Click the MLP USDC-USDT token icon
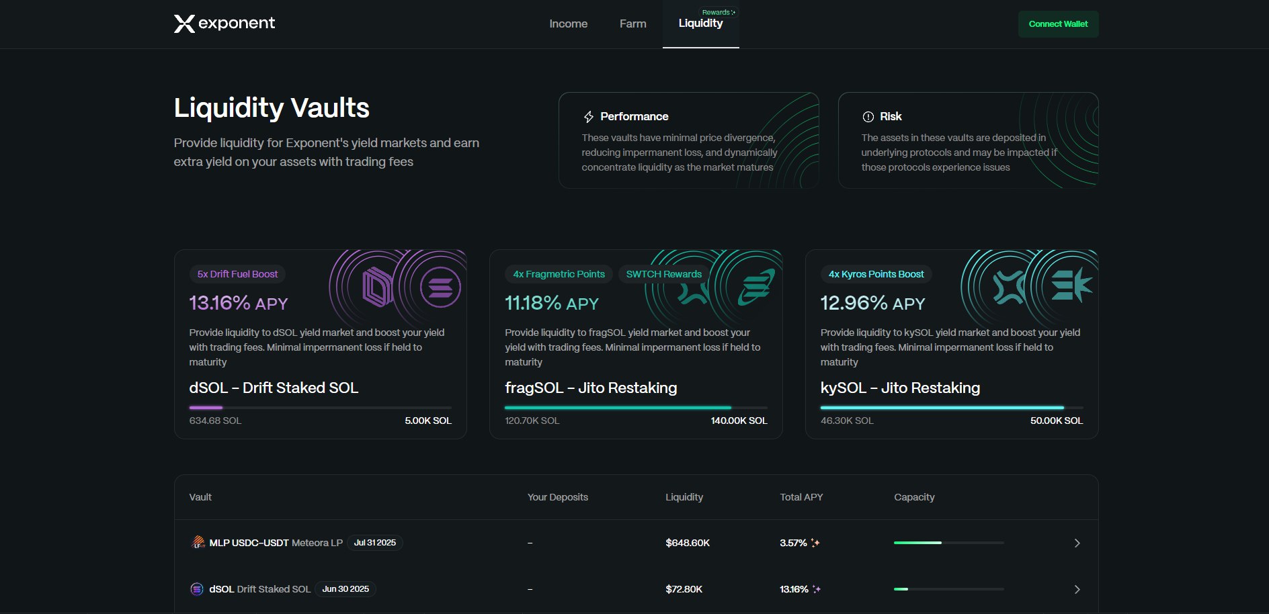1269x614 pixels. coord(198,542)
